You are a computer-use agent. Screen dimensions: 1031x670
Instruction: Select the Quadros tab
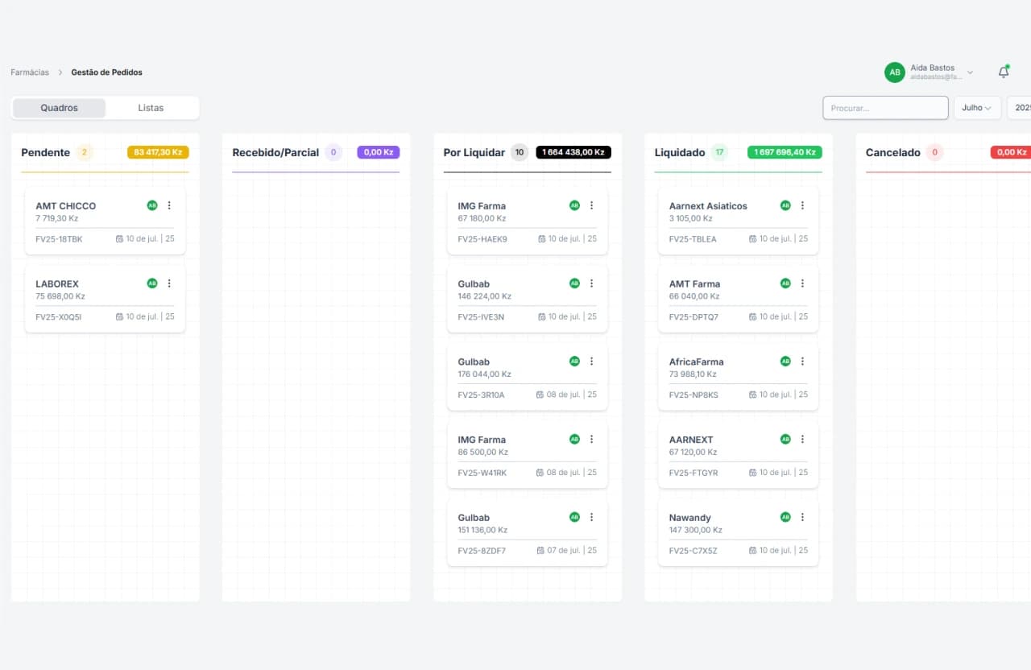59,107
